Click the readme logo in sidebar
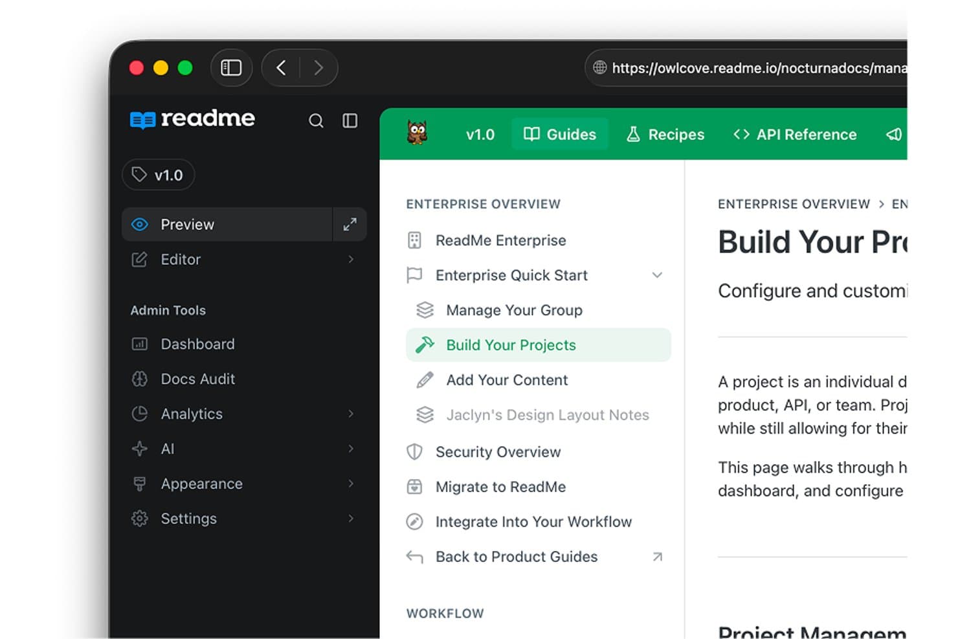The width and height of the screenshot is (958, 639). tap(192, 119)
